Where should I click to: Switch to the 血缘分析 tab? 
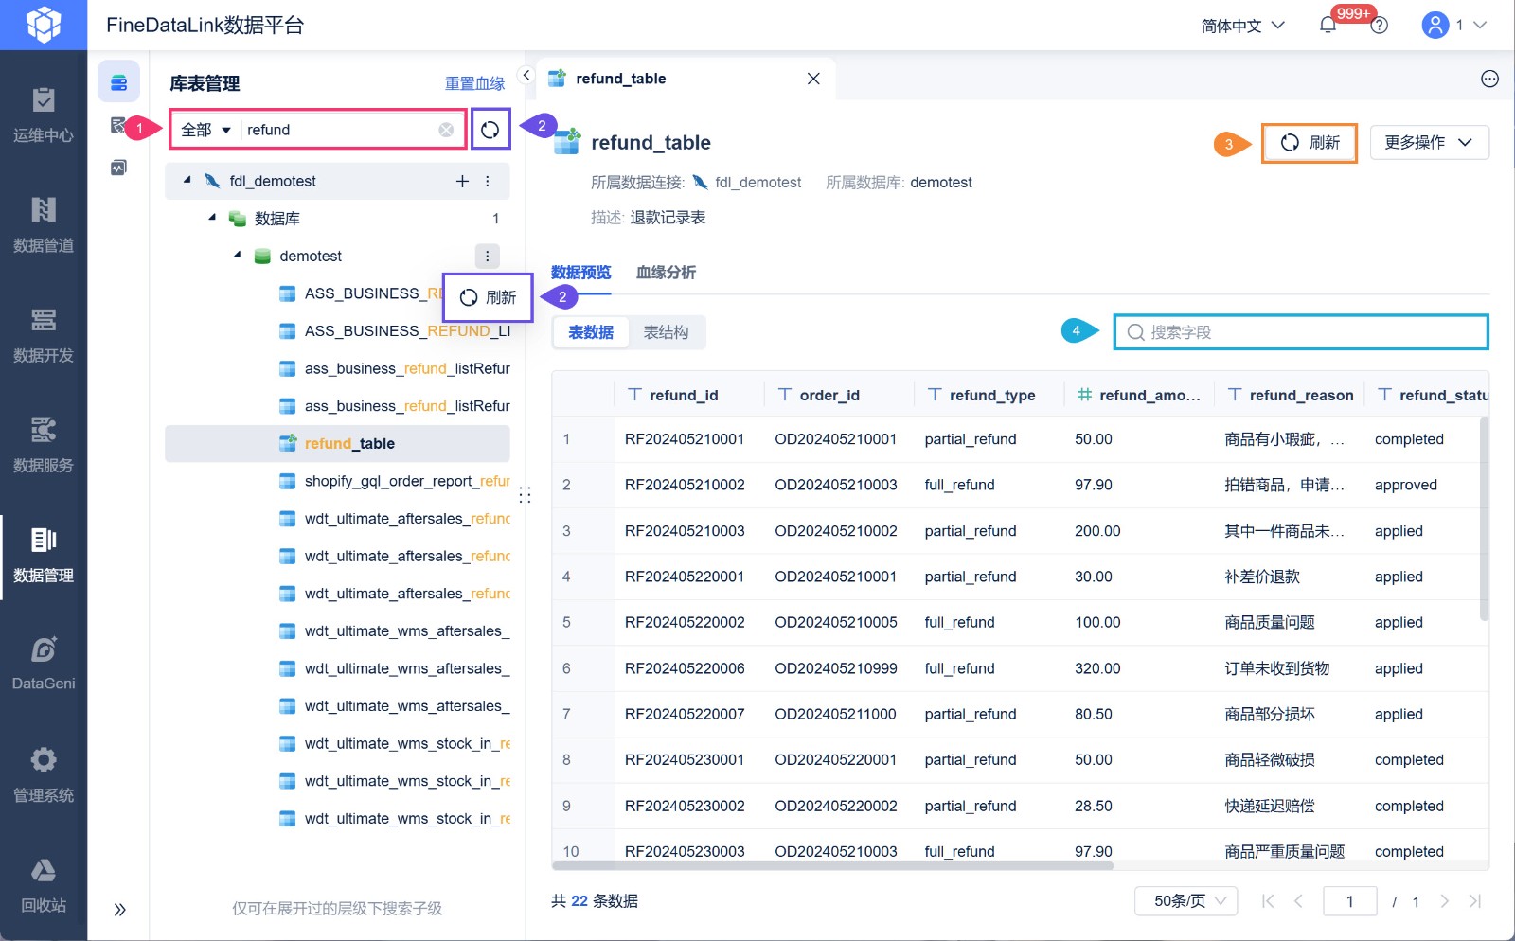(666, 273)
